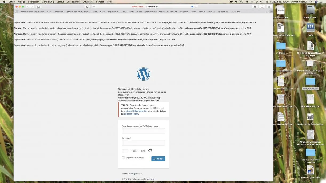Click the Safari sidebar toggle icon
Screen dimensions: 326x183
click(x=39, y=7)
